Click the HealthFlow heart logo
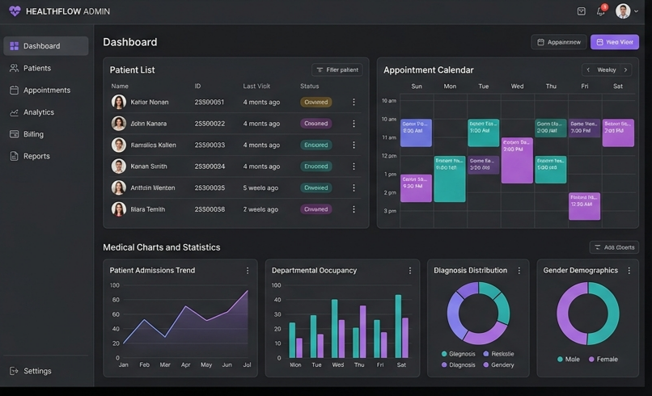This screenshot has width=652, height=396. [15, 11]
